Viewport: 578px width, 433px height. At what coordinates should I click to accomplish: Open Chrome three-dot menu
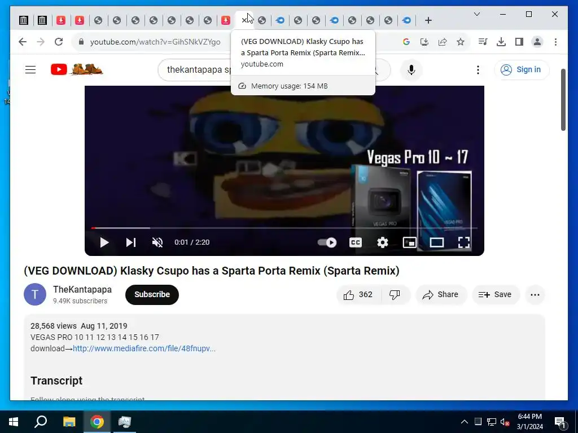[555, 42]
